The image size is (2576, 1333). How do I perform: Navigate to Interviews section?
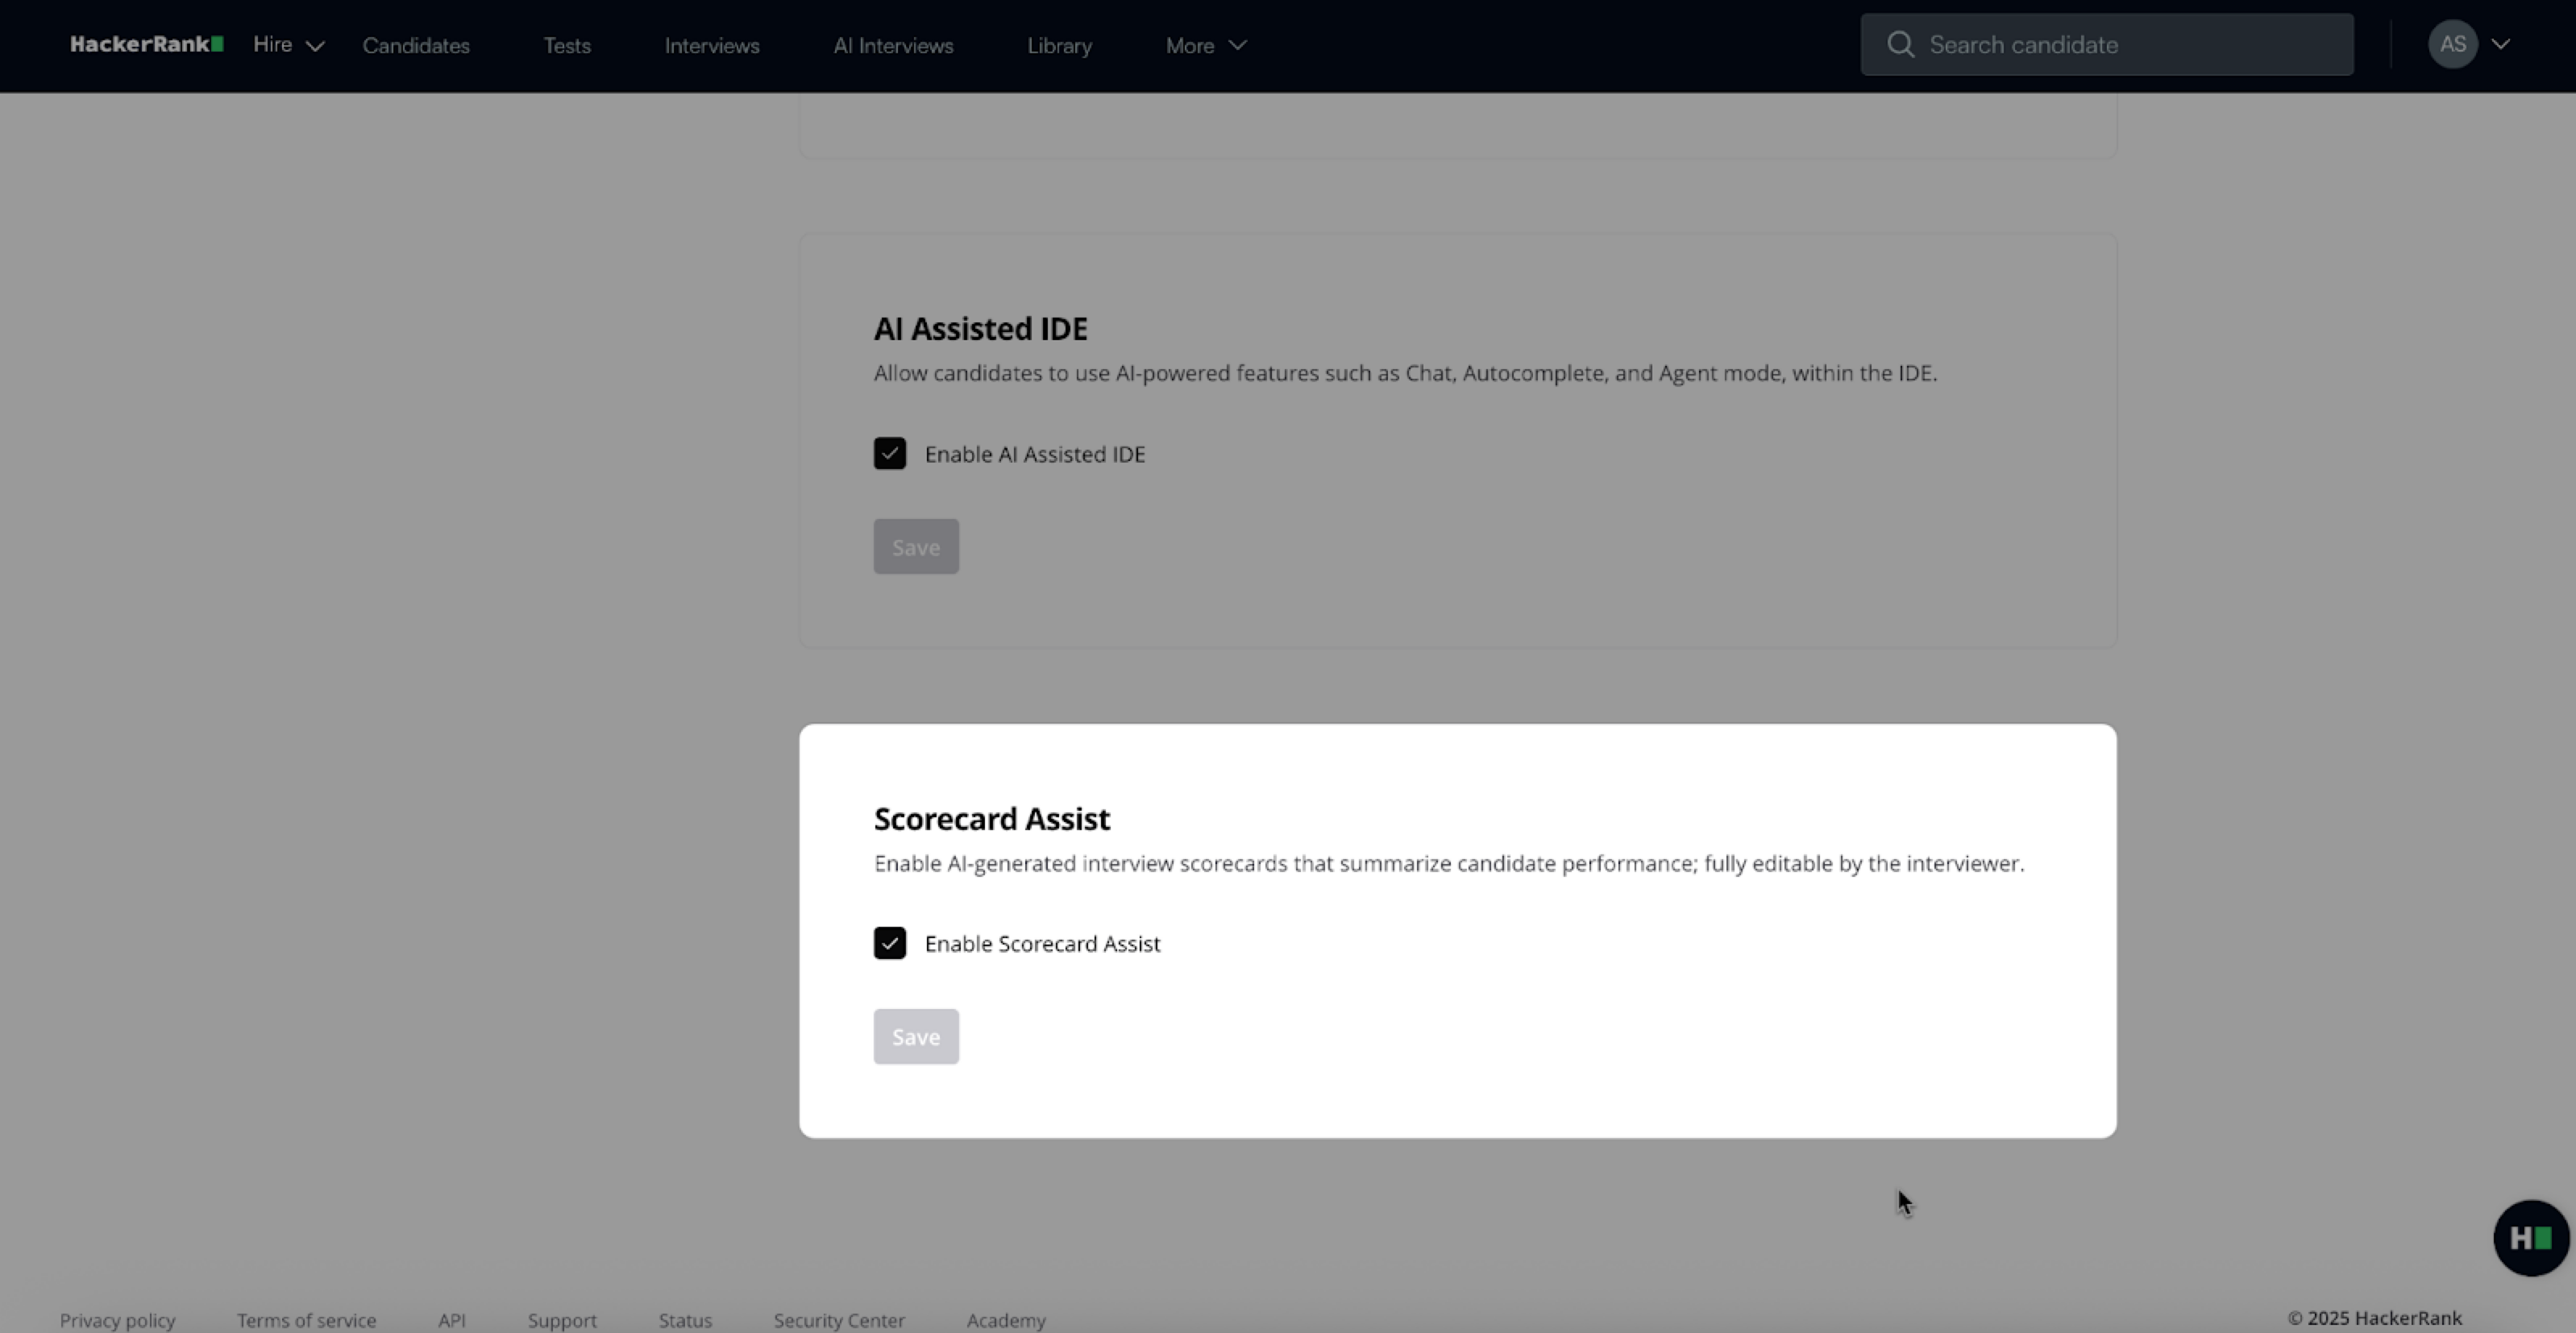[x=712, y=45]
